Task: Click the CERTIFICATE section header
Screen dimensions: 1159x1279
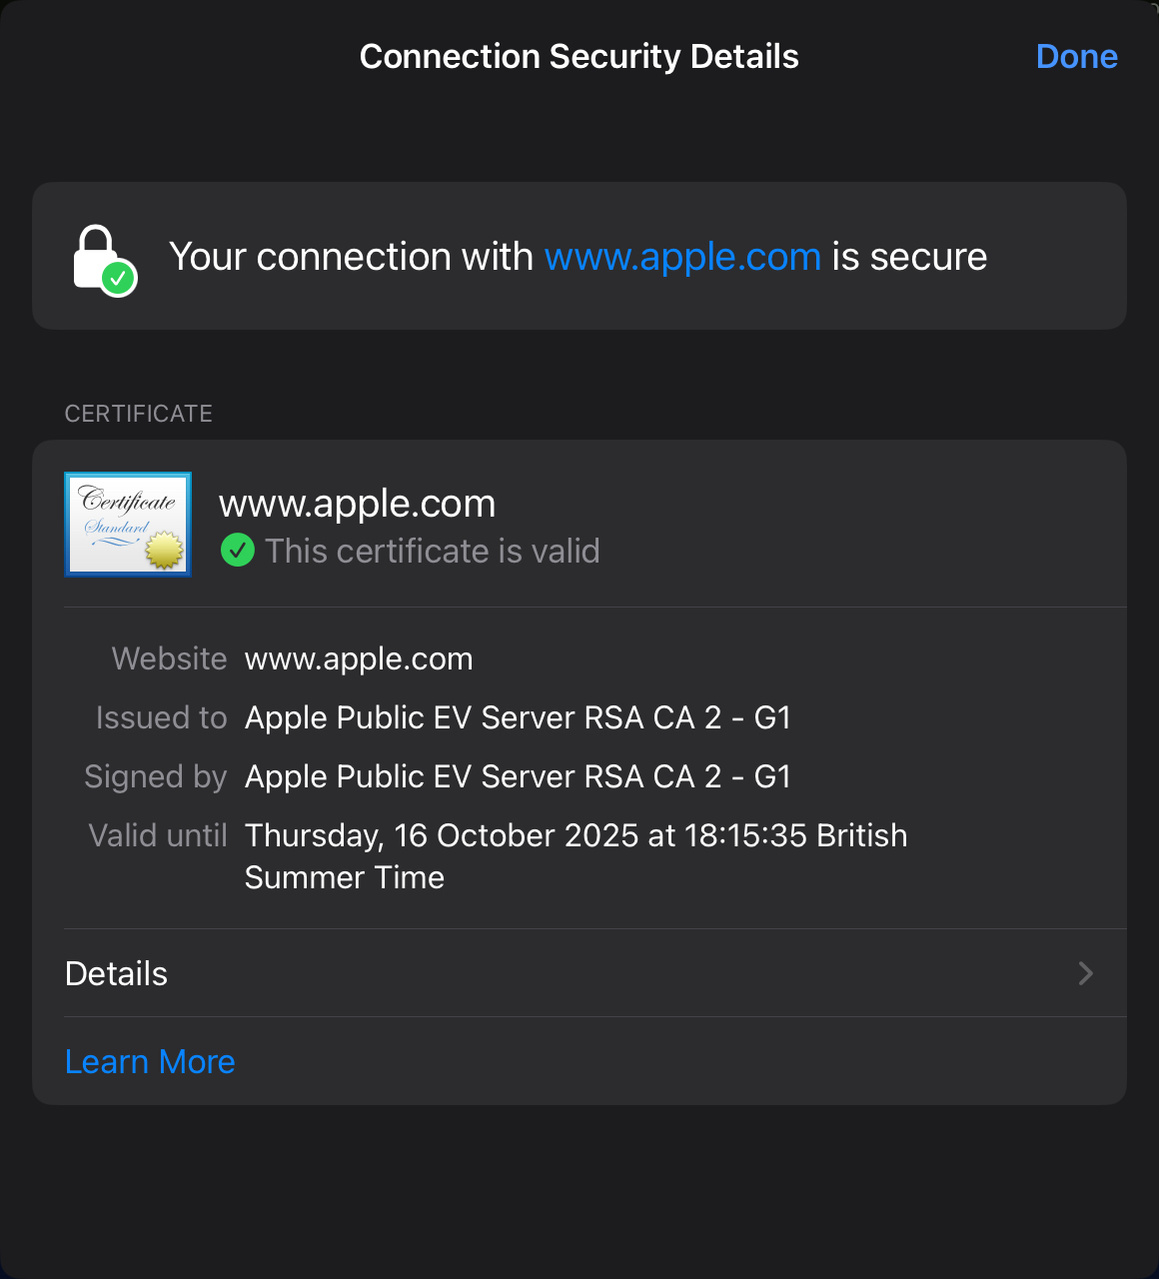Action: [x=139, y=414]
